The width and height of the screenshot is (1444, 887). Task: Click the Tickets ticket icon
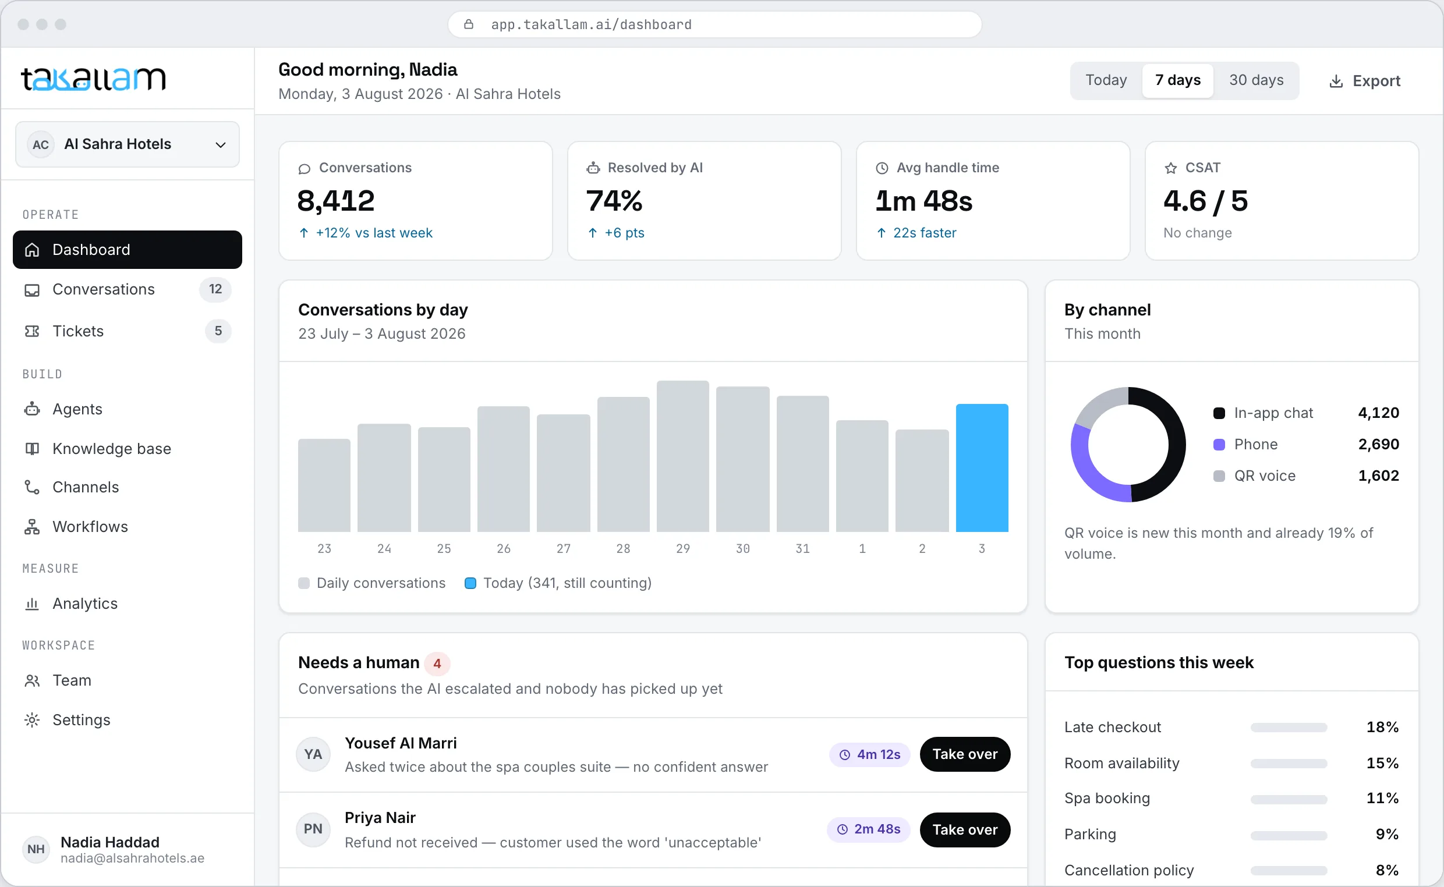[x=31, y=331]
